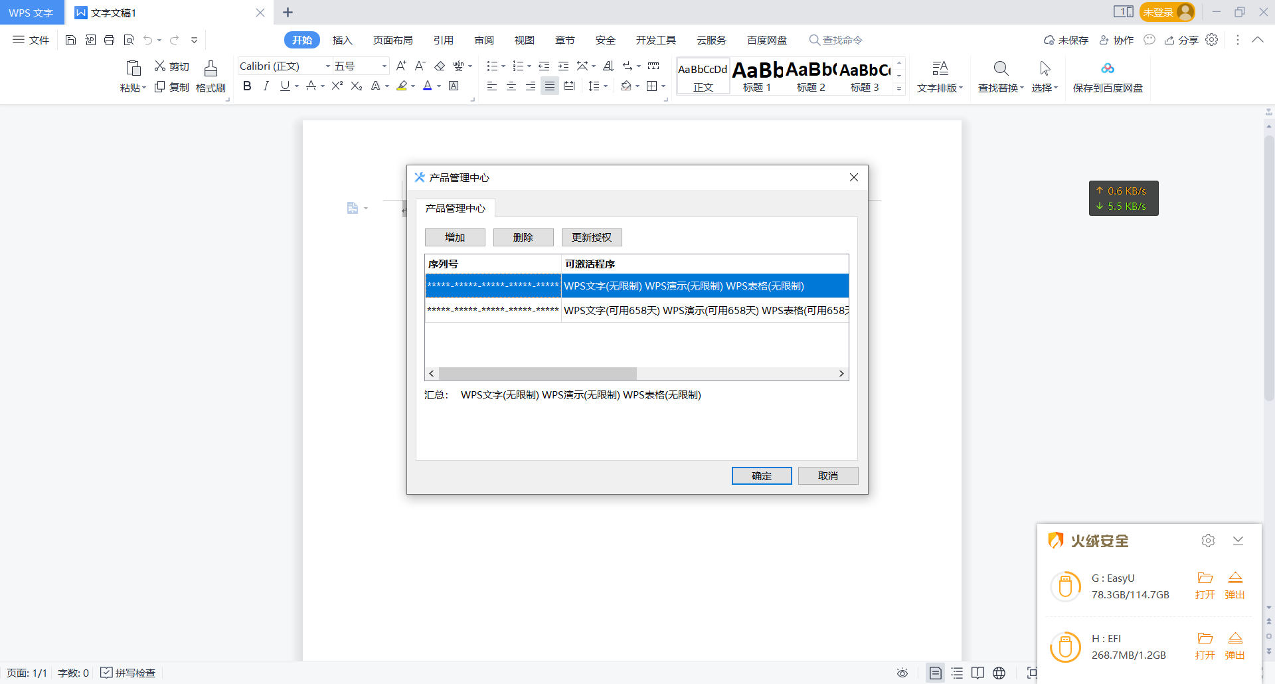The width and height of the screenshot is (1275, 684).
Task: Click the superscript X² icon
Action: coord(337,86)
